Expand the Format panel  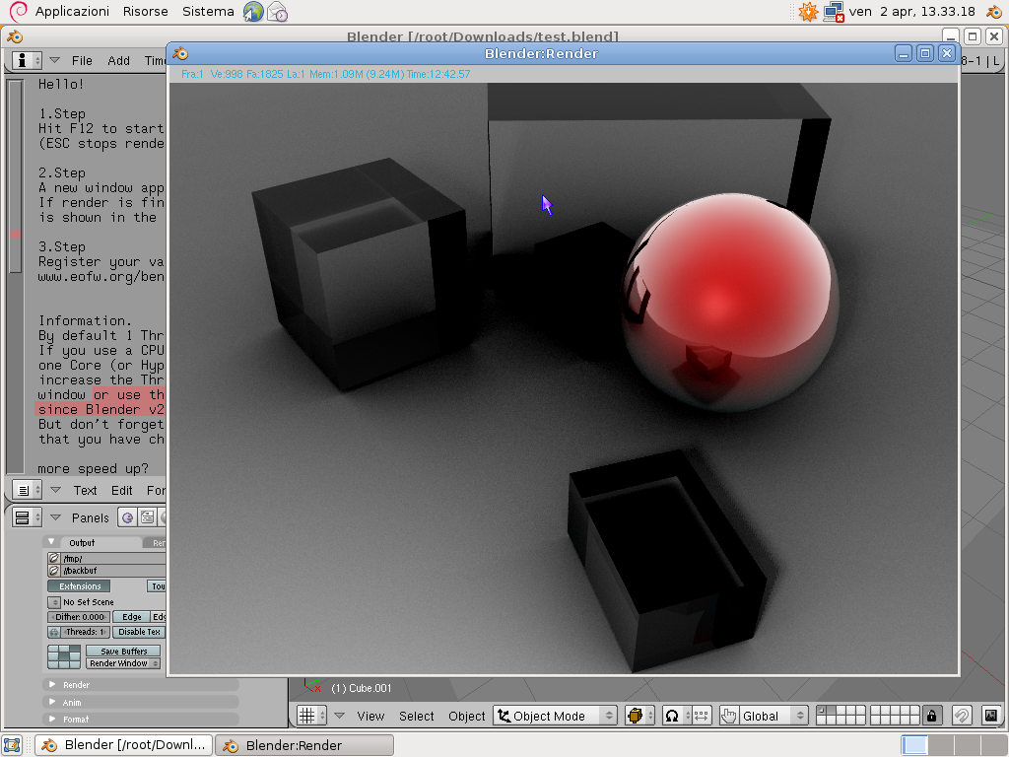coord(52,719)
